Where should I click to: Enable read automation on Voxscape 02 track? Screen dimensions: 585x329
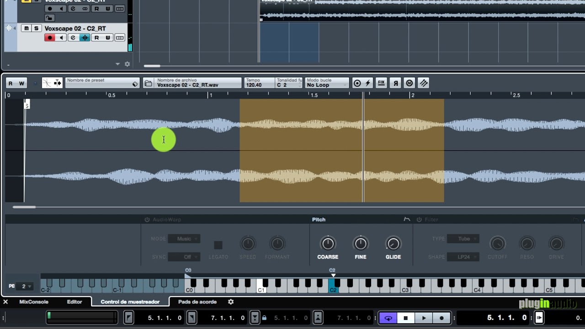pos(96,37)
